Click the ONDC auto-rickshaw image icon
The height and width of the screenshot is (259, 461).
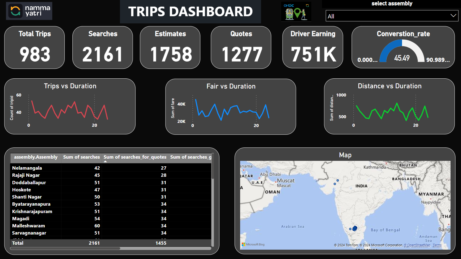pos(296,12)
